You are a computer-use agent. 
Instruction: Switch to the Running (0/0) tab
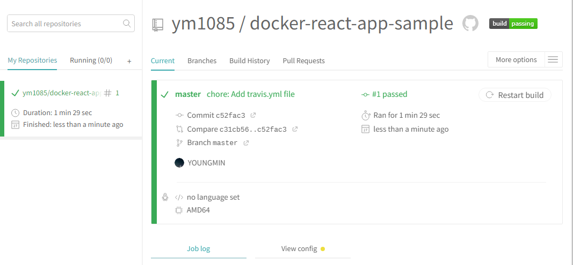91,60
